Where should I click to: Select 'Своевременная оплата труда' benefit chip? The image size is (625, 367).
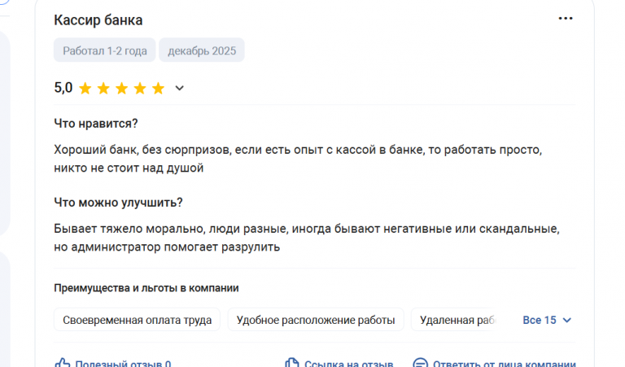click(137, 320)
